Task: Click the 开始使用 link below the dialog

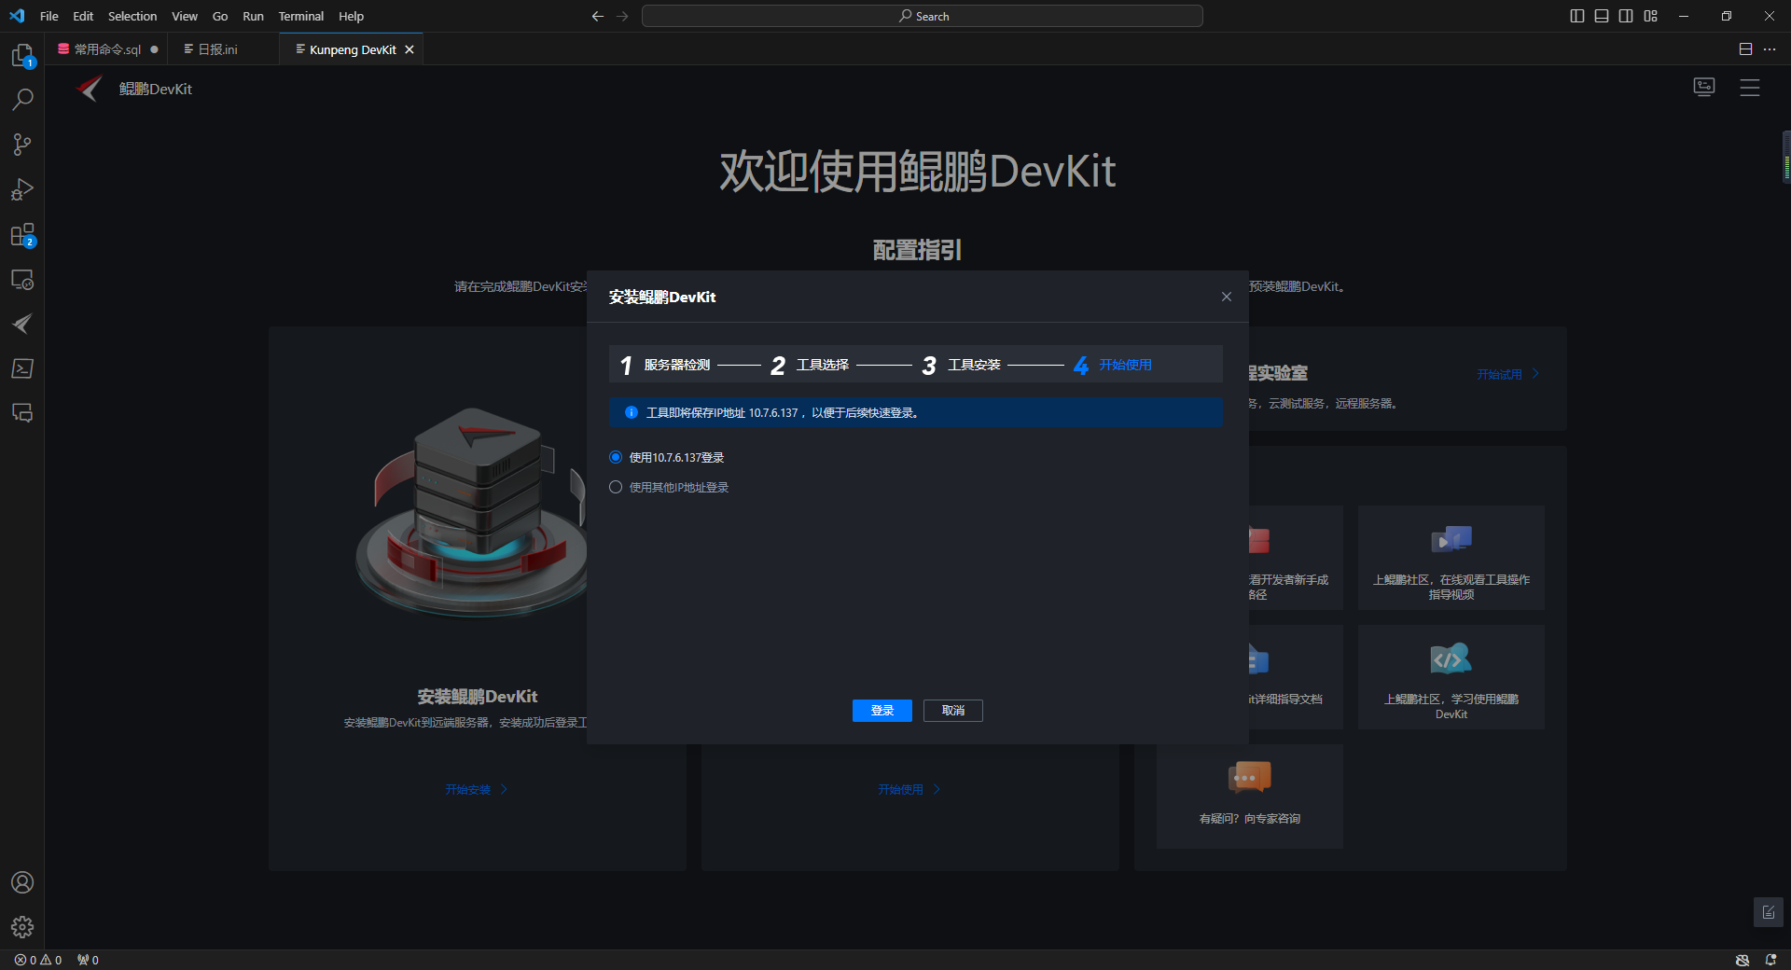Action: pos(909,790)
